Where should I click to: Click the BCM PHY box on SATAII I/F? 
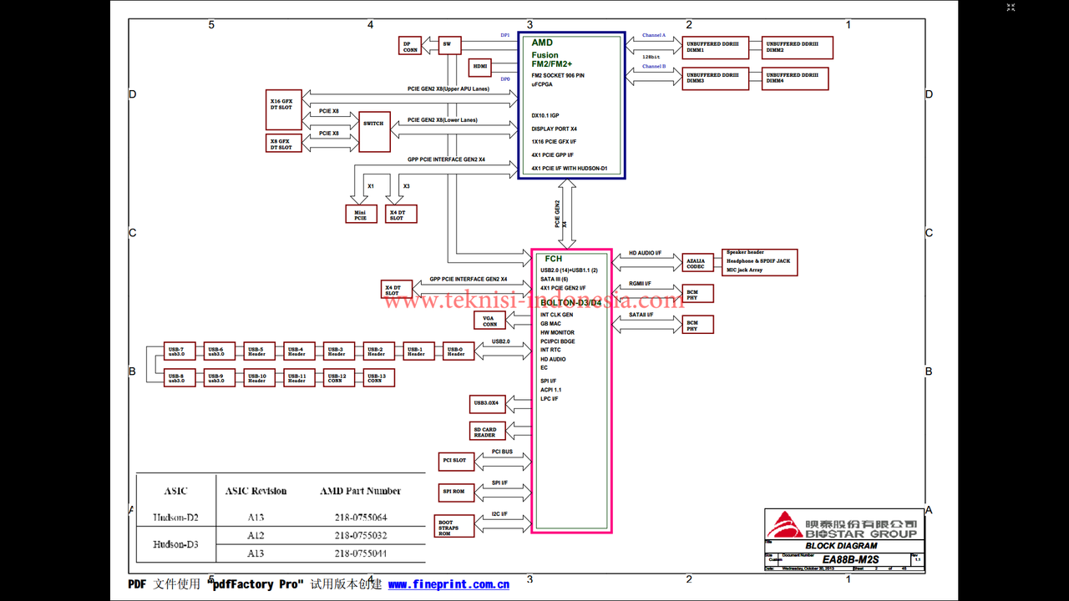pyautogui.click(x=698, y=324)
